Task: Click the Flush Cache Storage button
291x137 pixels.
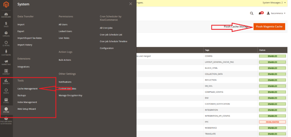Action: (x=236, y=27)
